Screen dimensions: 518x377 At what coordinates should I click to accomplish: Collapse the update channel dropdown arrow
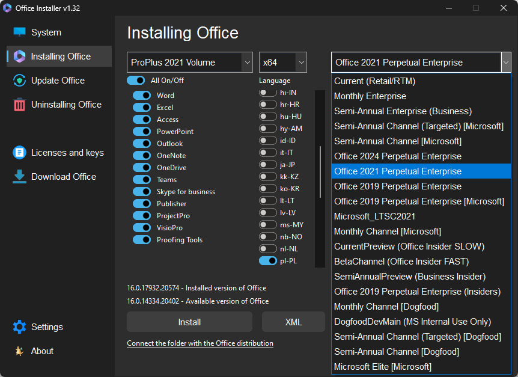[506, 62]
